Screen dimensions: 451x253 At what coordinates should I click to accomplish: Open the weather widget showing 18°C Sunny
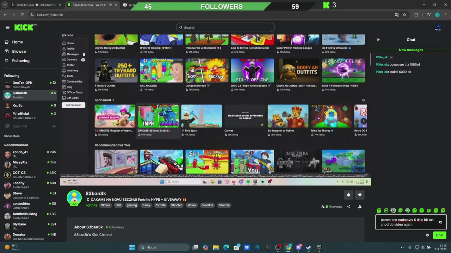[x=12, y=247]
